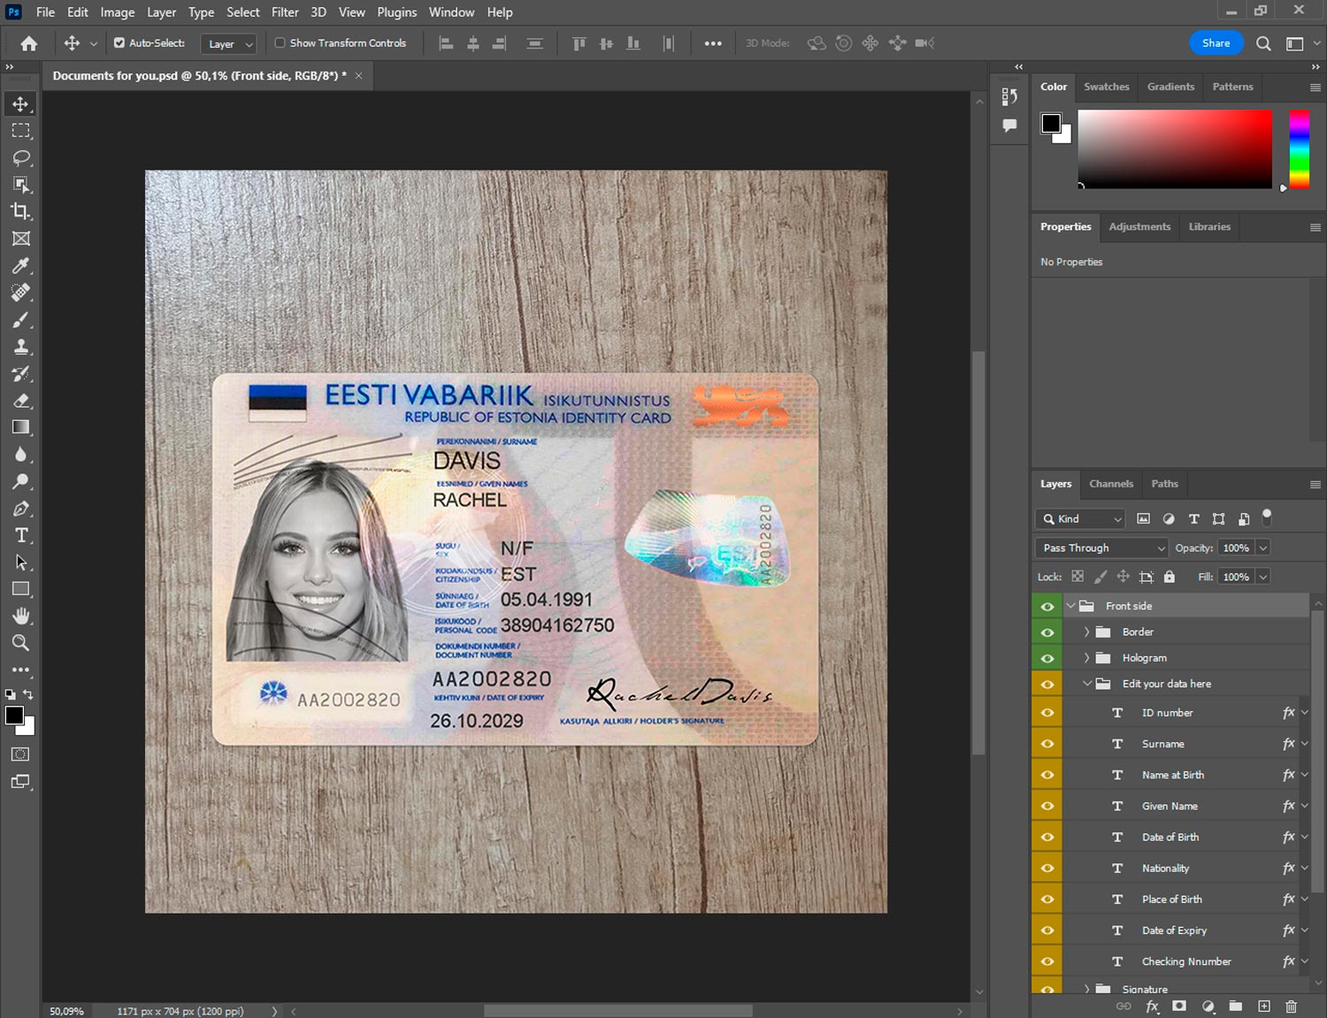Viewport: 1327px width, 1018px height.
Task: Click the rainbow hue slider strip
Action: [1299, 149]
